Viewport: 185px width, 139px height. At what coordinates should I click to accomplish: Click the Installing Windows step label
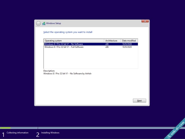point(50,133)
